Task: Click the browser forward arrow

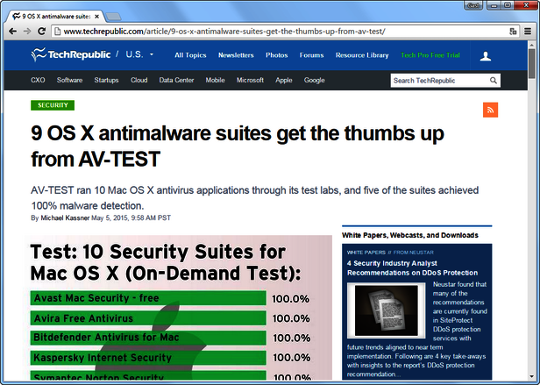Action: coord(30,32)
